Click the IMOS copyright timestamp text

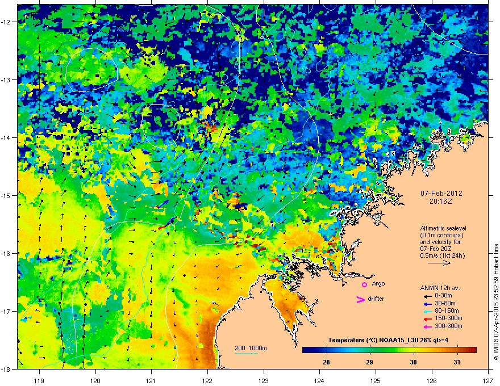(496, 302)
